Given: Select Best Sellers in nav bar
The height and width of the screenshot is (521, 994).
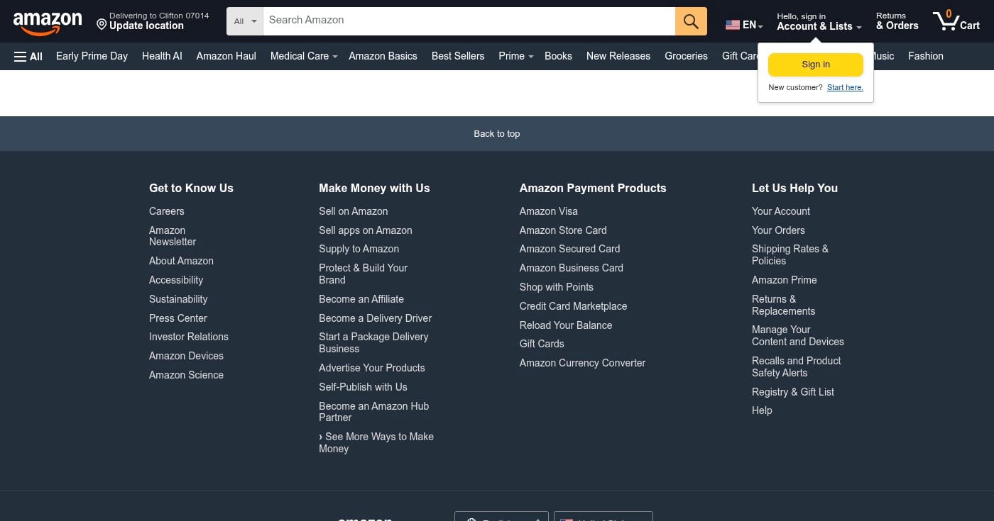Looking at the screenshot, I should coord(458,56).
